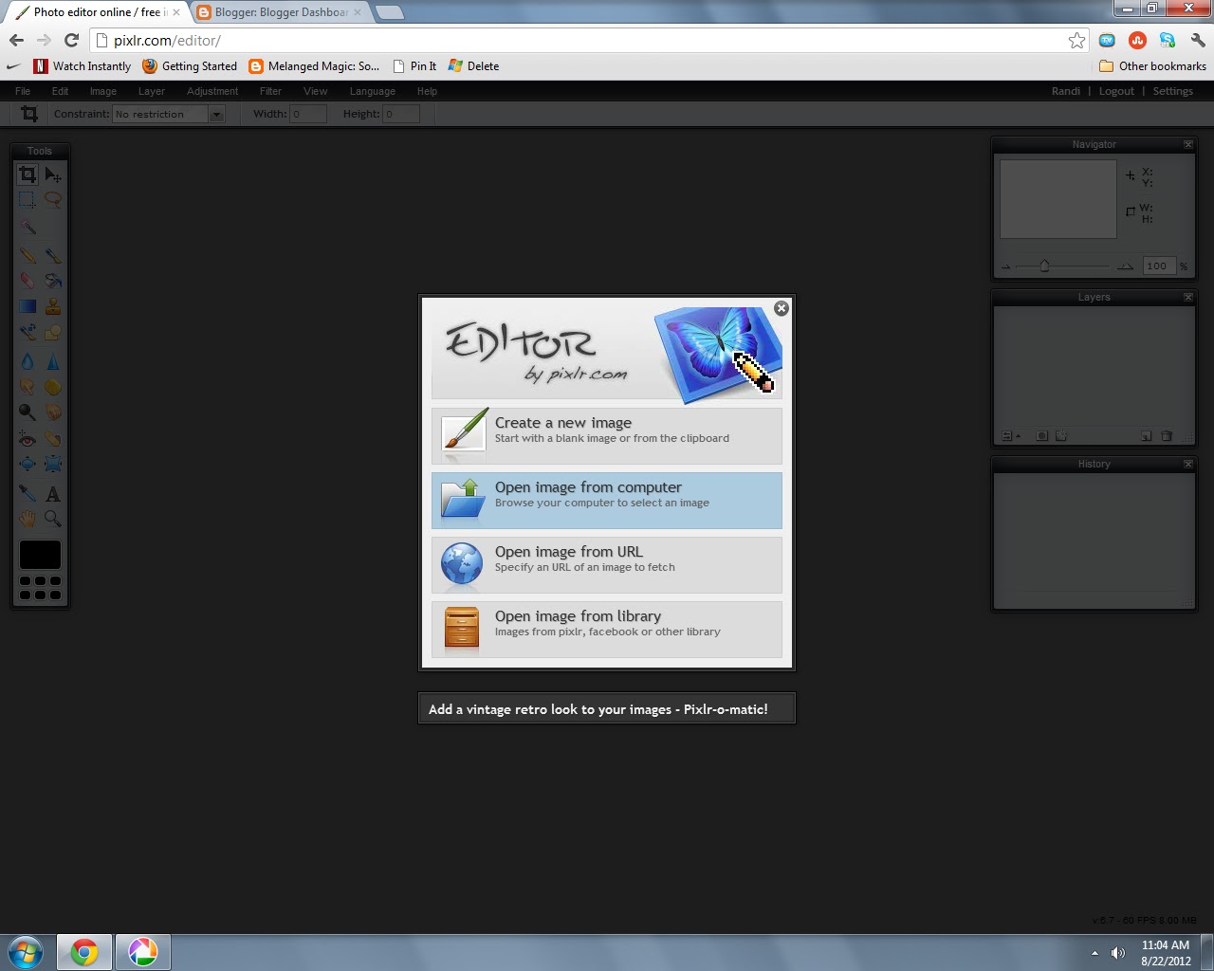The height and width of the screenshot is (971, 1214).
Task: Select the Clone Stamp tool
Action: [53, 306]
